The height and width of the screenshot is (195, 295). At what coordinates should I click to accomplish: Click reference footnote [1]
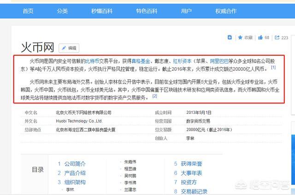point(273,68)
